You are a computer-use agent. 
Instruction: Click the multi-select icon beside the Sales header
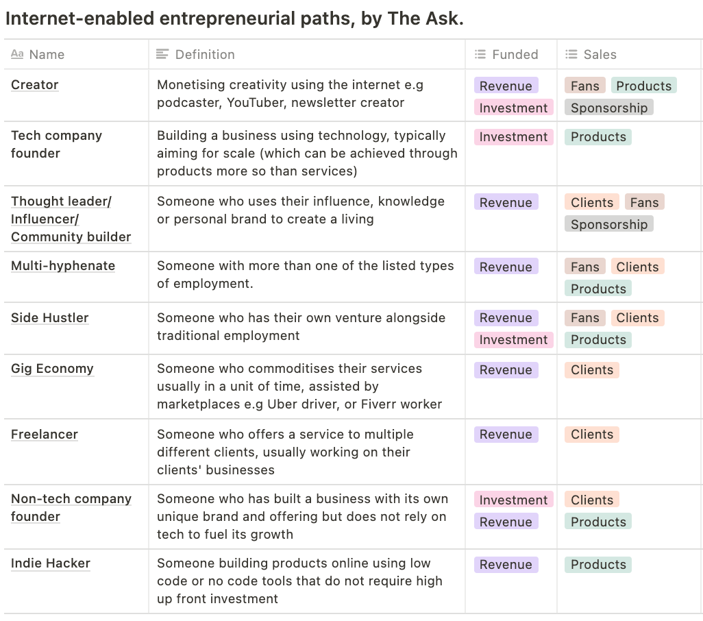pyautogui.click(x=571, y=54)
